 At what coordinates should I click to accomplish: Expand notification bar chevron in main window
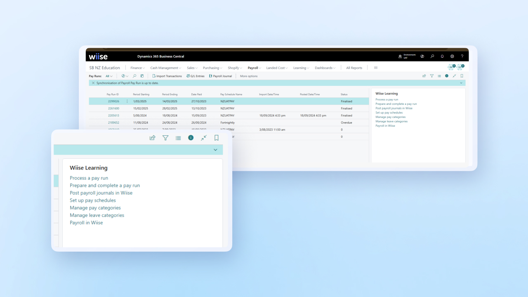pos(461,83)
